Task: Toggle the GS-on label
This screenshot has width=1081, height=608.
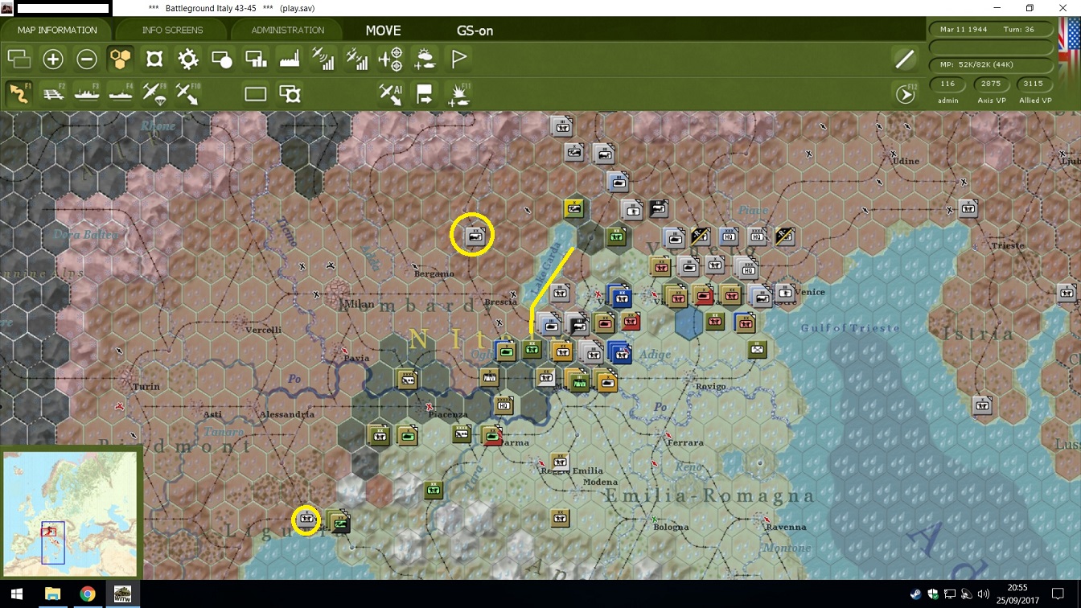Action: [x=475, y=31]
